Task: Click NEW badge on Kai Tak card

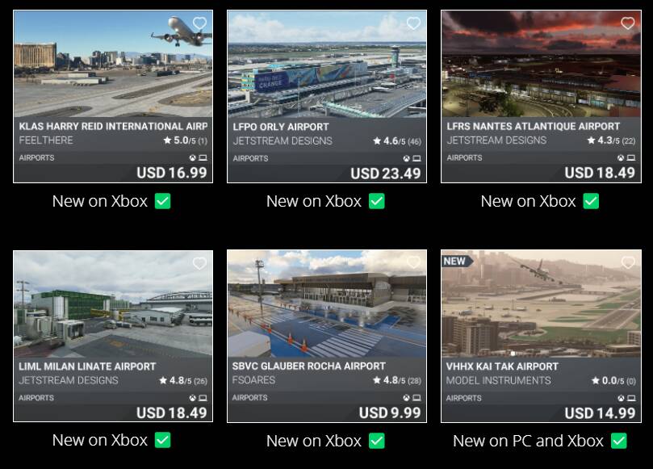Action: pos(455,262)
